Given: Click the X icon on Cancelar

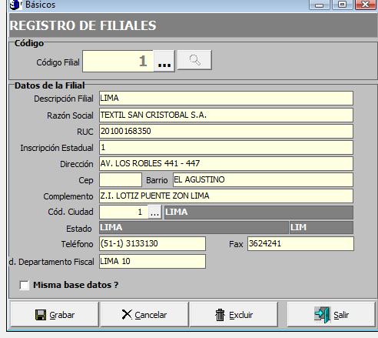Looking at the screenshot, I should click(x=127, y=314).
